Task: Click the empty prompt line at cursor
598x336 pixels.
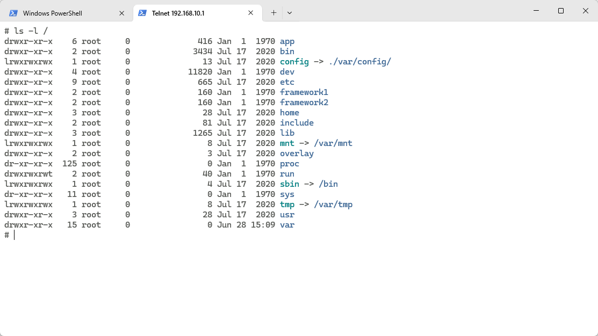Action: [15, 235]
